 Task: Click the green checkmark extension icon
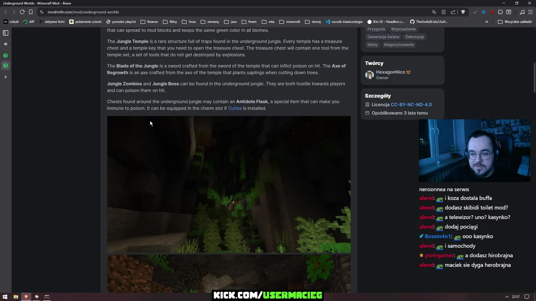(475, 12)
